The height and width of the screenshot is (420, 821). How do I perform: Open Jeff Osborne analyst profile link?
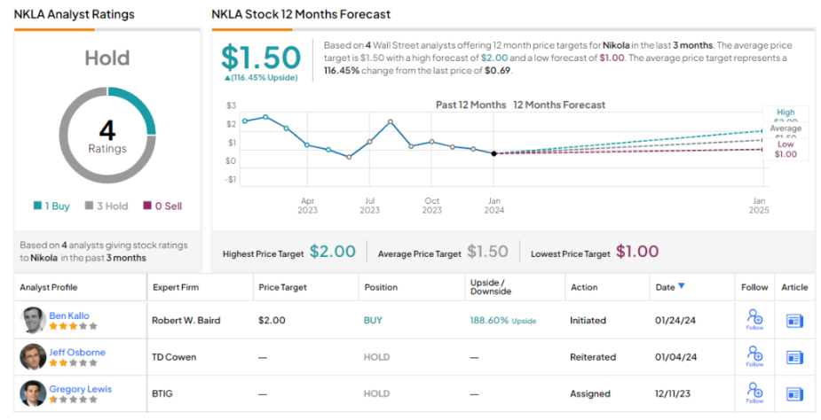coord(77,352)
